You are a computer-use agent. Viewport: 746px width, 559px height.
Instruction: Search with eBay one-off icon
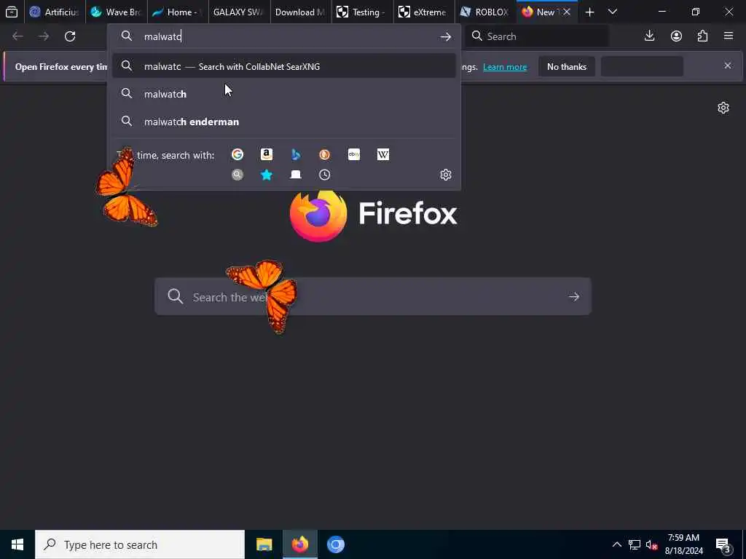point(354,154)
